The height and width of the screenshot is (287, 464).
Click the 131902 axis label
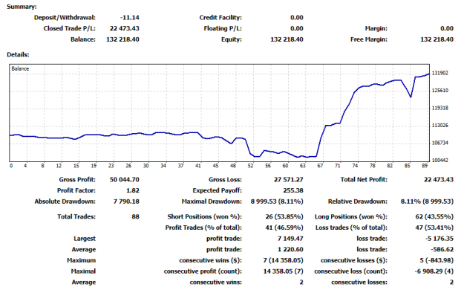[x=440, y=73]
